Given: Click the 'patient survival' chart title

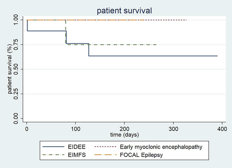Looking at the screenshot, I should click(x=124, y=11).
